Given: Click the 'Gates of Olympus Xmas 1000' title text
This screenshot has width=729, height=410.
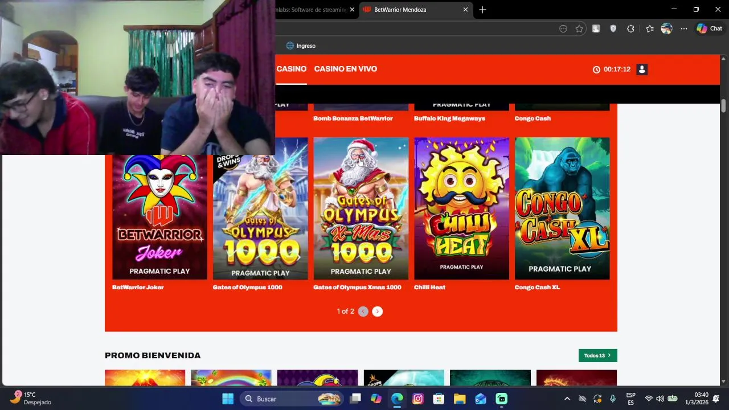Looking at the screenshot, I should (x=357, y=288).
